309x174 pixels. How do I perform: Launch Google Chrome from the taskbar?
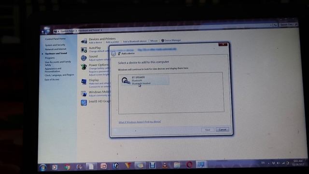tap(67, 167)
